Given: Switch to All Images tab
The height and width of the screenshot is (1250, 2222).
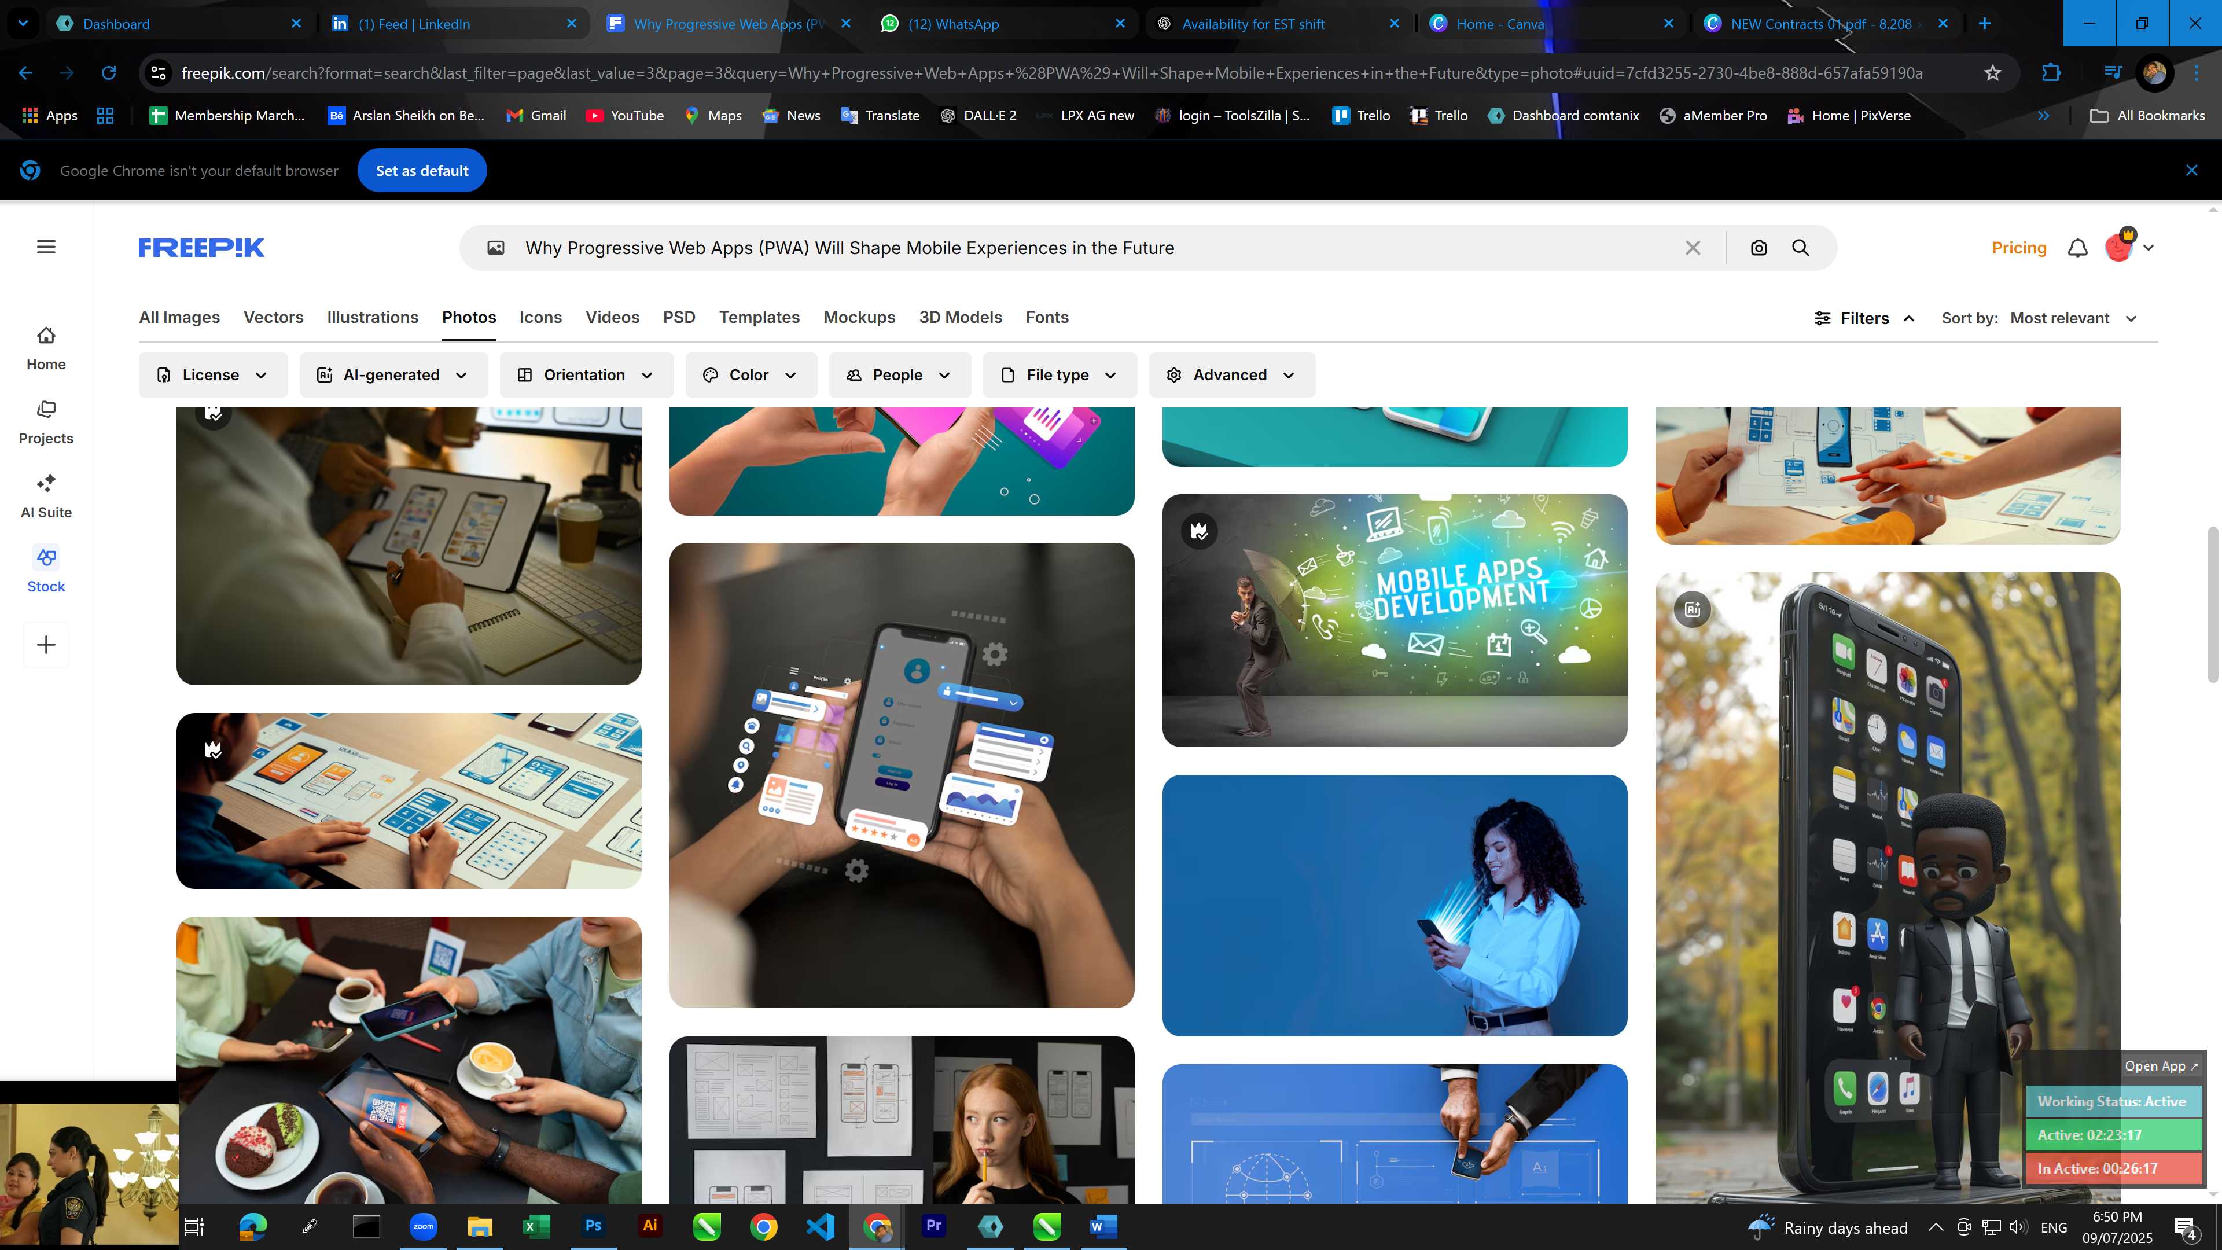Looking at the screenshot, I should 179,318.
